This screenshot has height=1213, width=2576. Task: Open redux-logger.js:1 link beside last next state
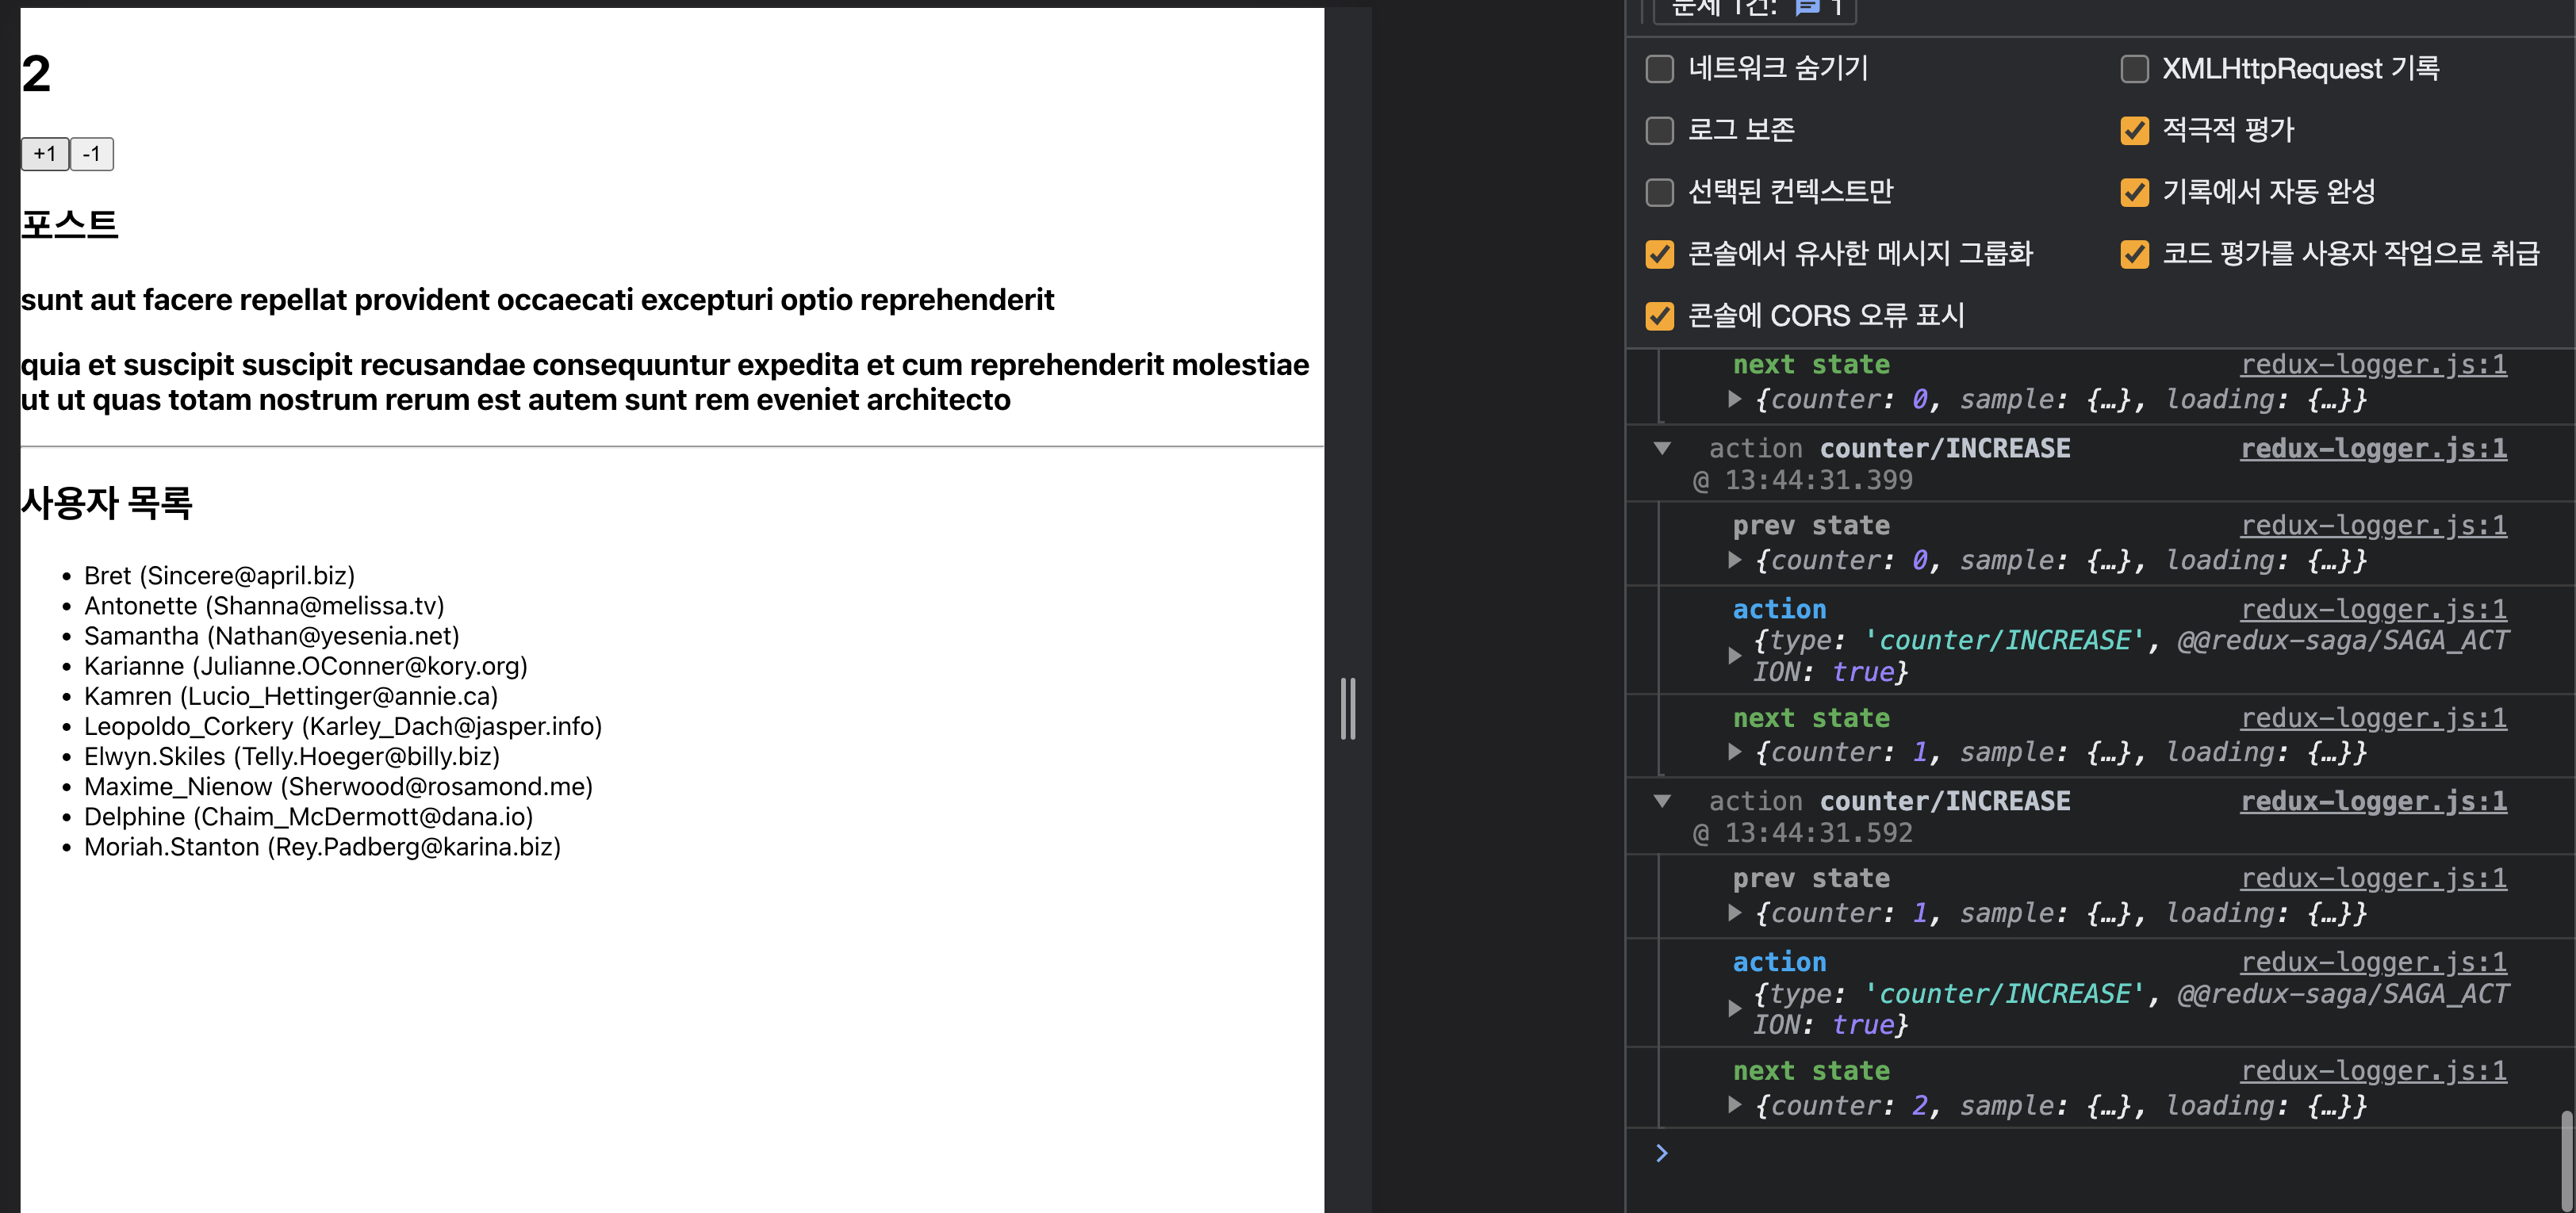2373,1071
